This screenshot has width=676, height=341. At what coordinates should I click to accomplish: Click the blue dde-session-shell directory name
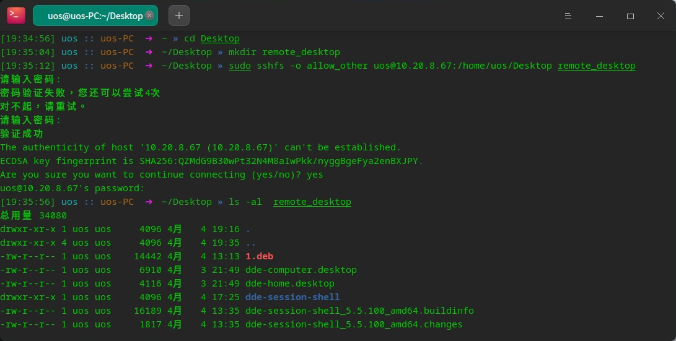[292, 297]
